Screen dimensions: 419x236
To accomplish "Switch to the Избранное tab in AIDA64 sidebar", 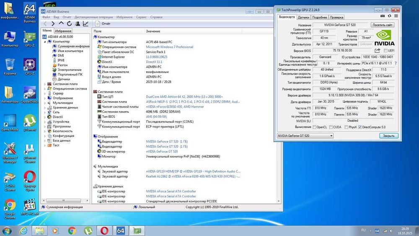I will 63,31.
